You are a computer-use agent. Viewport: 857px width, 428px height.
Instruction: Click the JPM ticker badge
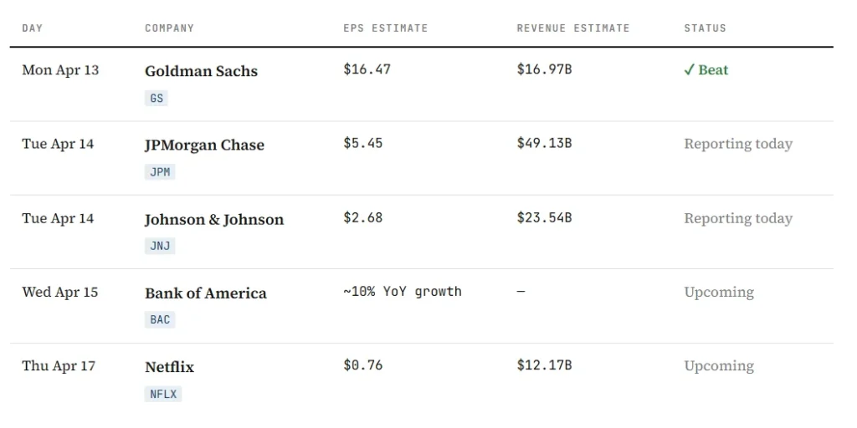click(159, 172)
